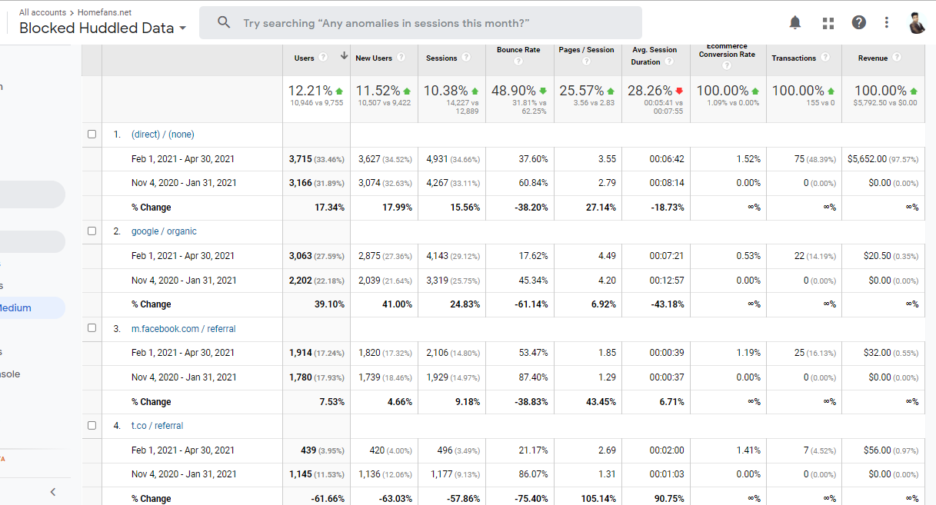936x505 pixels.
Task: Click the user profile avatar
Action: [x=916, y=23]
